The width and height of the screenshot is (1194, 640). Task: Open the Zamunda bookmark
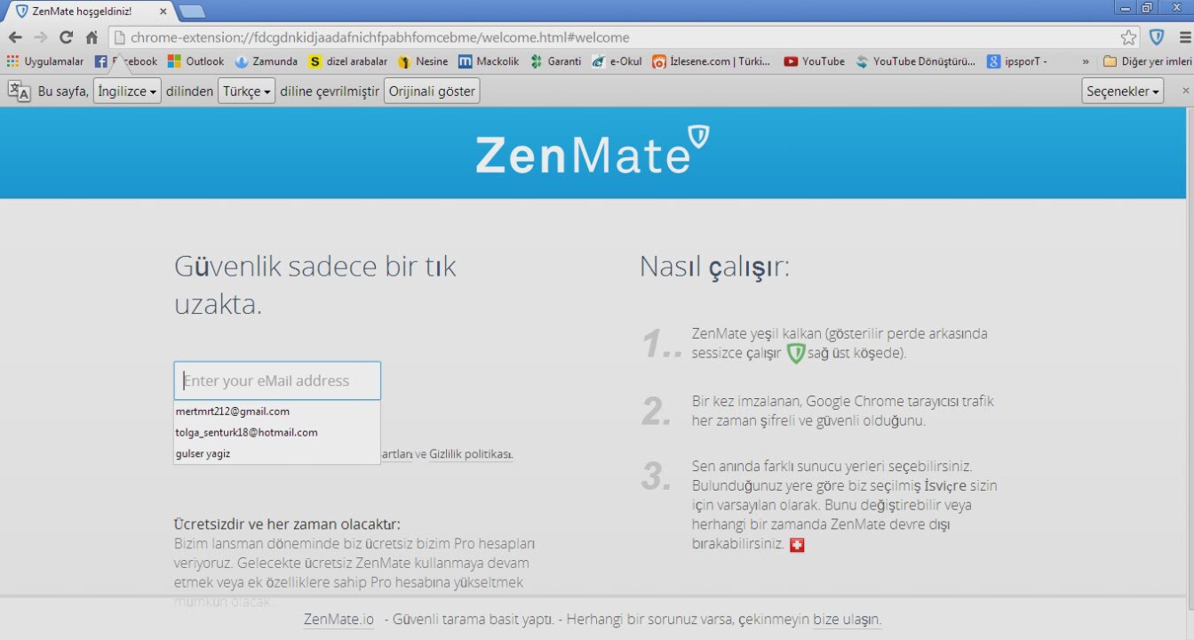[x=267, y=61]
